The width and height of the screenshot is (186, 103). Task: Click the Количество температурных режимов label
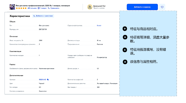coord(22,44)
